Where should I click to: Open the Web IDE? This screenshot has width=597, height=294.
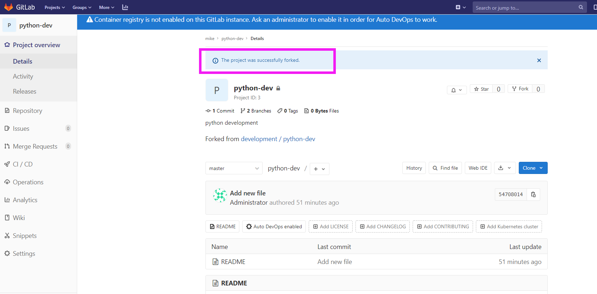pyautogui.click(x=478, y=168)
